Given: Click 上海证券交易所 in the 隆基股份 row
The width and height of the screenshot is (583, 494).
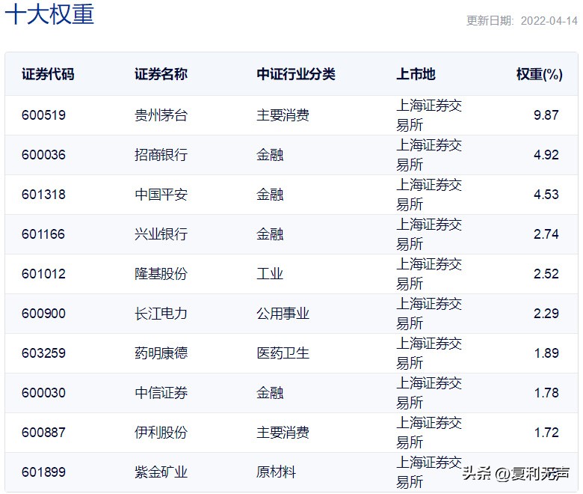Looking at the screenshot, I should (x=429, y=274).
